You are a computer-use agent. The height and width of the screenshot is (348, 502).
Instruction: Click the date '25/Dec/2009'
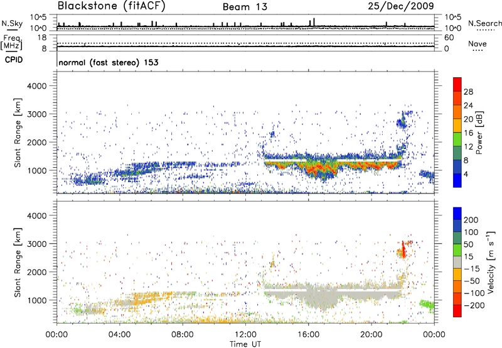click(401, 6)
